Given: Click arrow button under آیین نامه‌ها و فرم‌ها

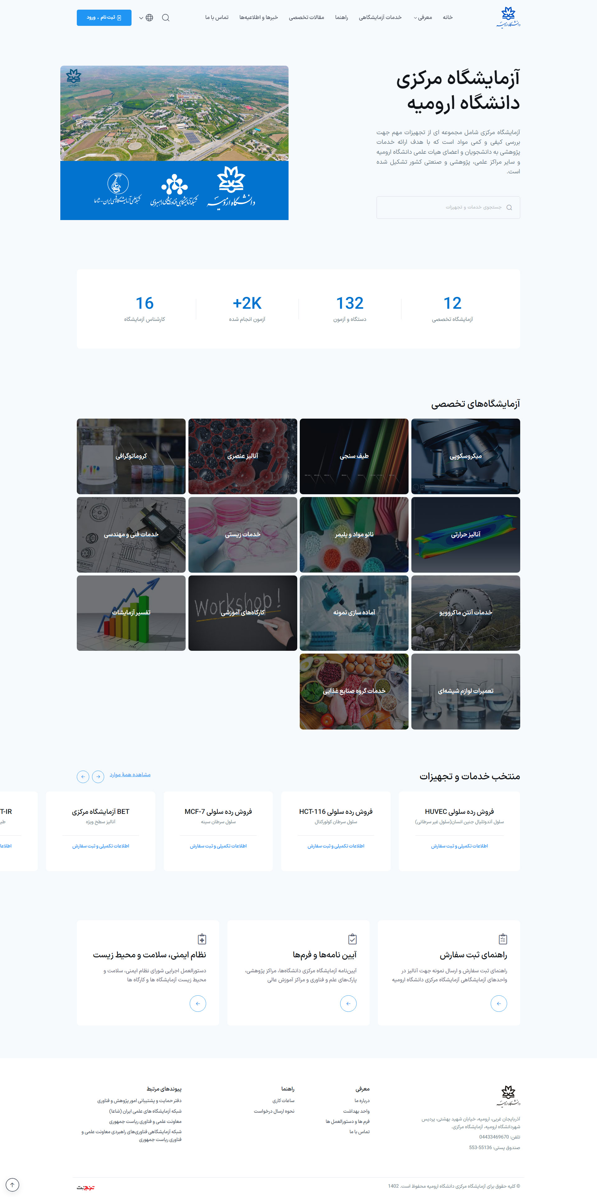Looking at the screenshot, I should [348, 1003].
